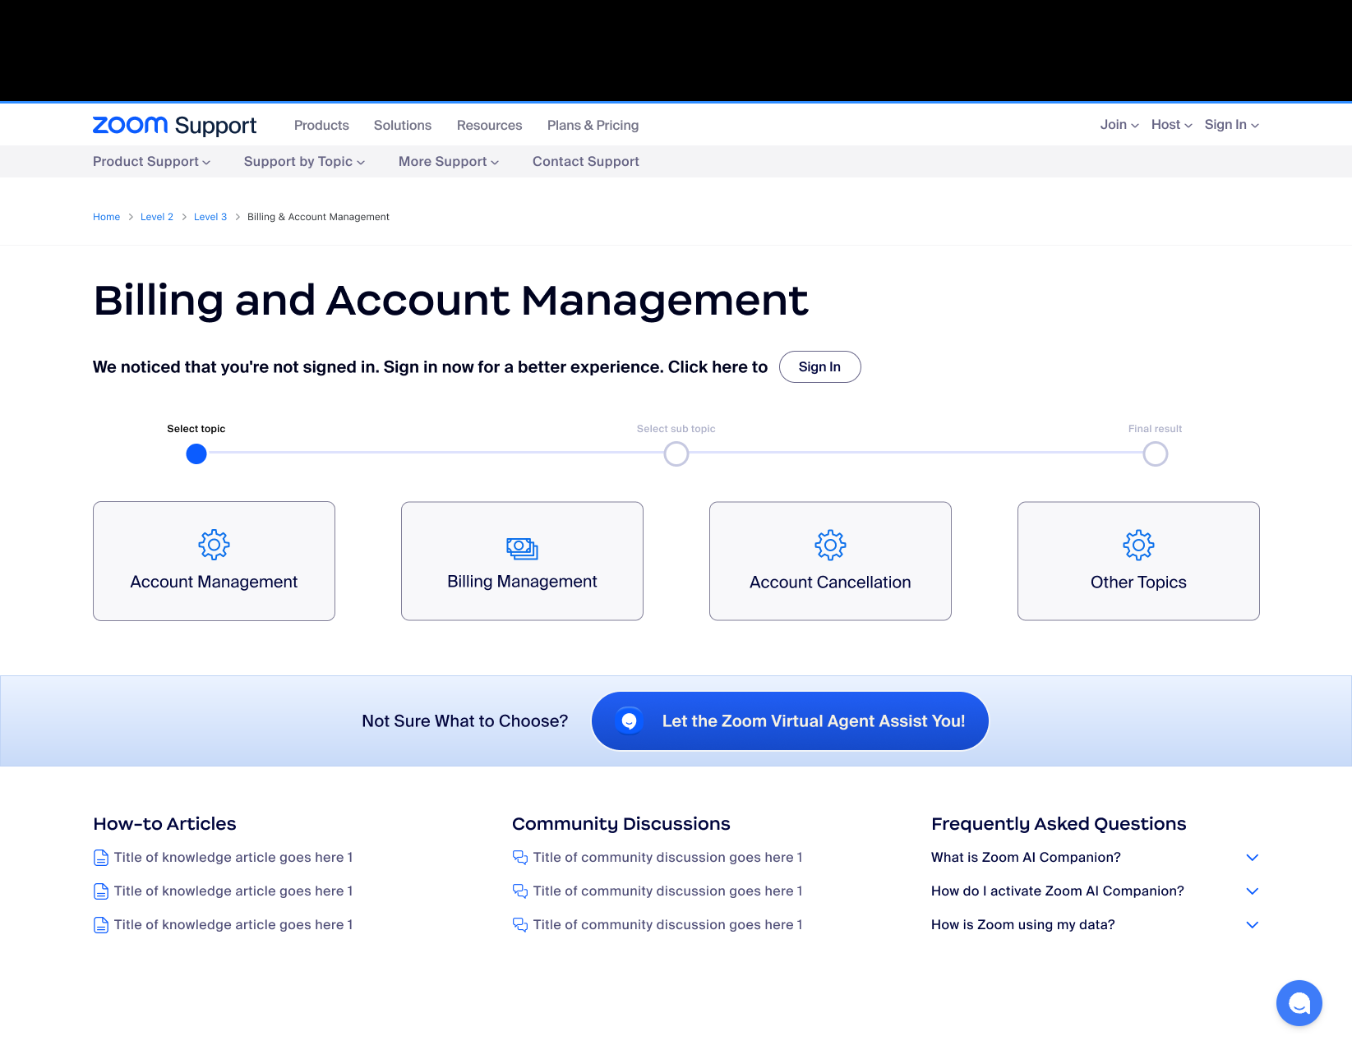
Task: Click the 'Frequently Asked Questions' heading
Action: click(x=1059, y=824)
